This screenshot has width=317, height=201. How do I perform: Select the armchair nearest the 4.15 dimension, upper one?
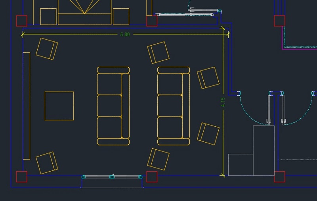coord(208,78)
